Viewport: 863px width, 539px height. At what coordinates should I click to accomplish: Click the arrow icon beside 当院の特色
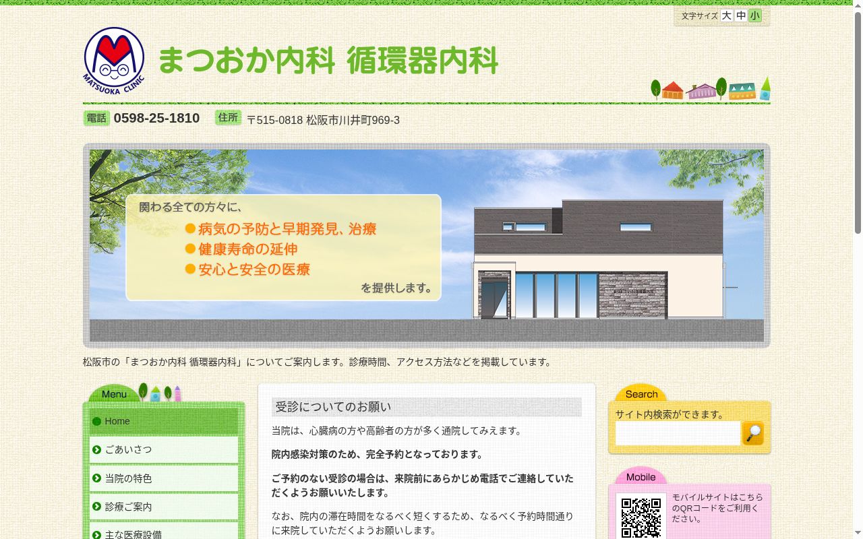tap(97, 478)
